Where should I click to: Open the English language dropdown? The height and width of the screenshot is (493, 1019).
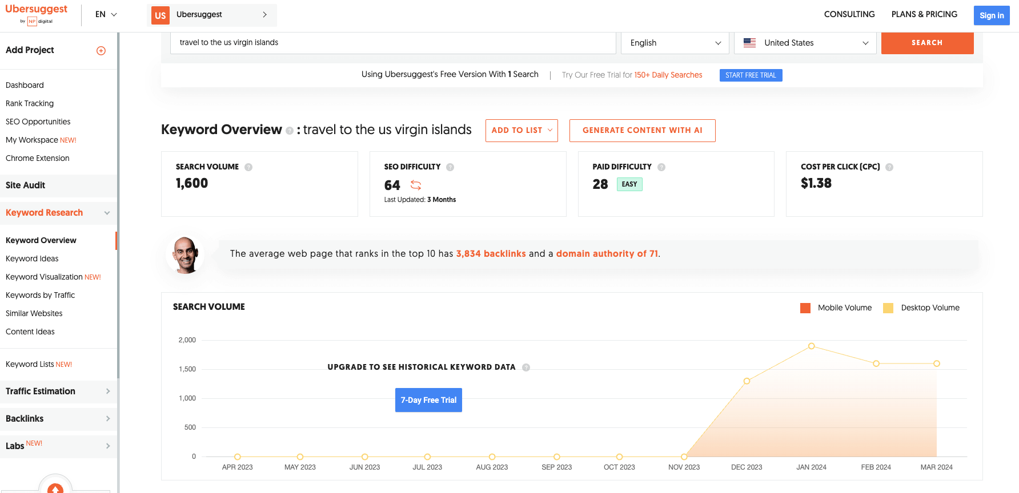[675, 43]
